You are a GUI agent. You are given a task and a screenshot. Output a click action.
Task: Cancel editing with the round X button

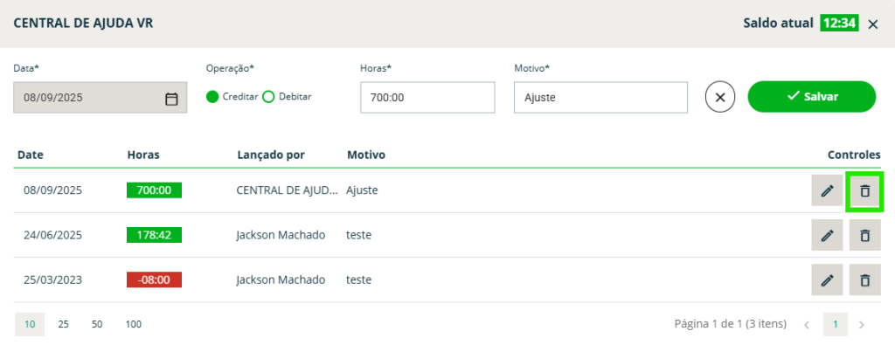719,97
